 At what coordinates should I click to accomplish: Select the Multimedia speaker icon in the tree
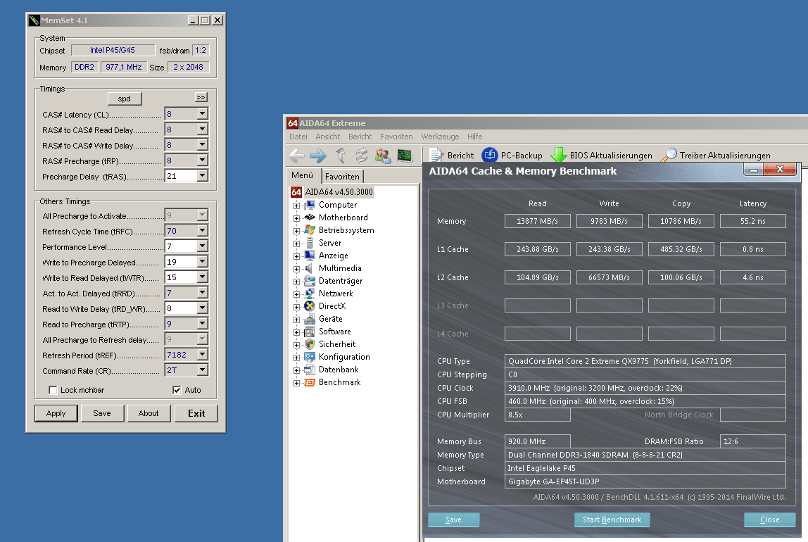pyautogui.click(x=309, y=268)
